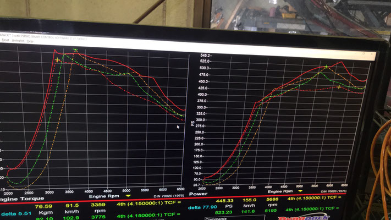This screenshot has height=220, width=391.
Task: Click DIN 70020 (1976) under power chart
Action: click(x=333, y=191)
